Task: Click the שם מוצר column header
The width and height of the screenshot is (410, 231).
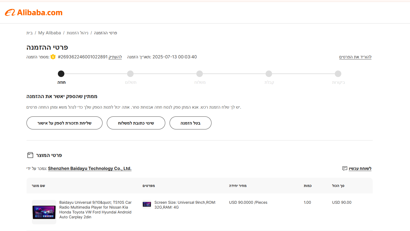Action: (38, 186)
